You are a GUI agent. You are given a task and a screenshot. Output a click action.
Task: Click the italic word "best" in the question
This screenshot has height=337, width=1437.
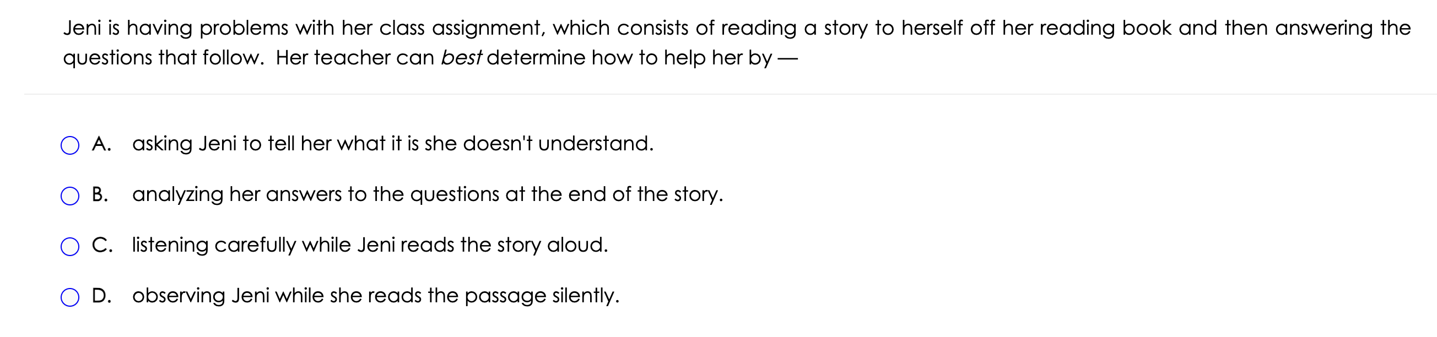pos(461,57)
